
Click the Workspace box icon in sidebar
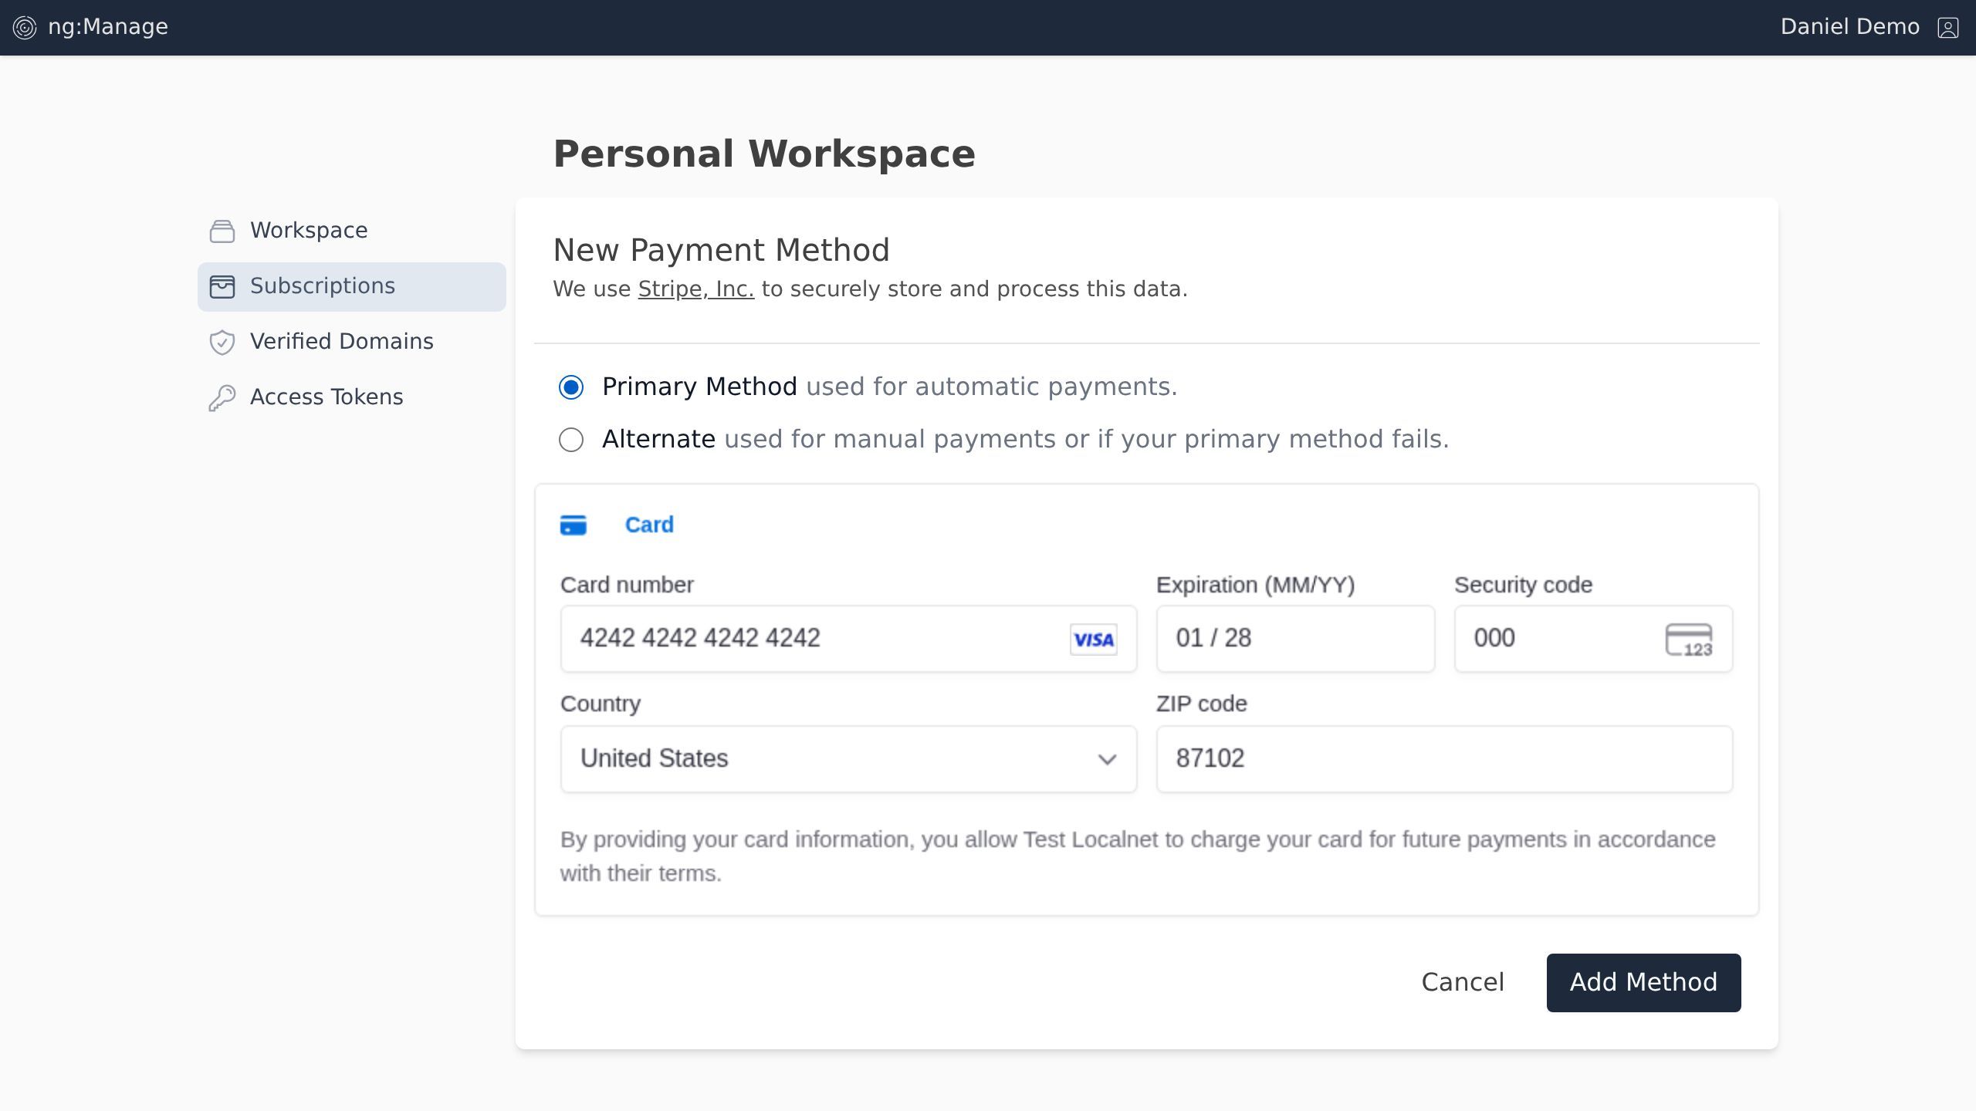[222, 231]
